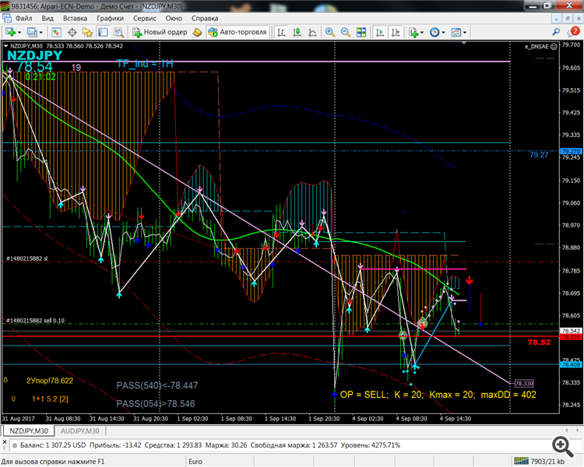This screenshot has height=467, width=584.
Task: Click the PASS(540)<-78.447 label
Action: [157, 385]
